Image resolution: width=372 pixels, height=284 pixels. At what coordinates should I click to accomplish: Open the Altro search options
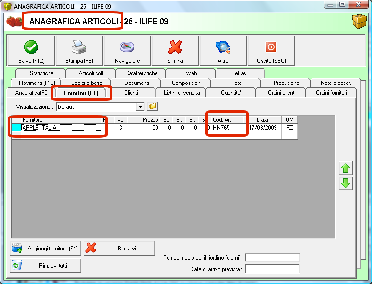tap(223, 50)
